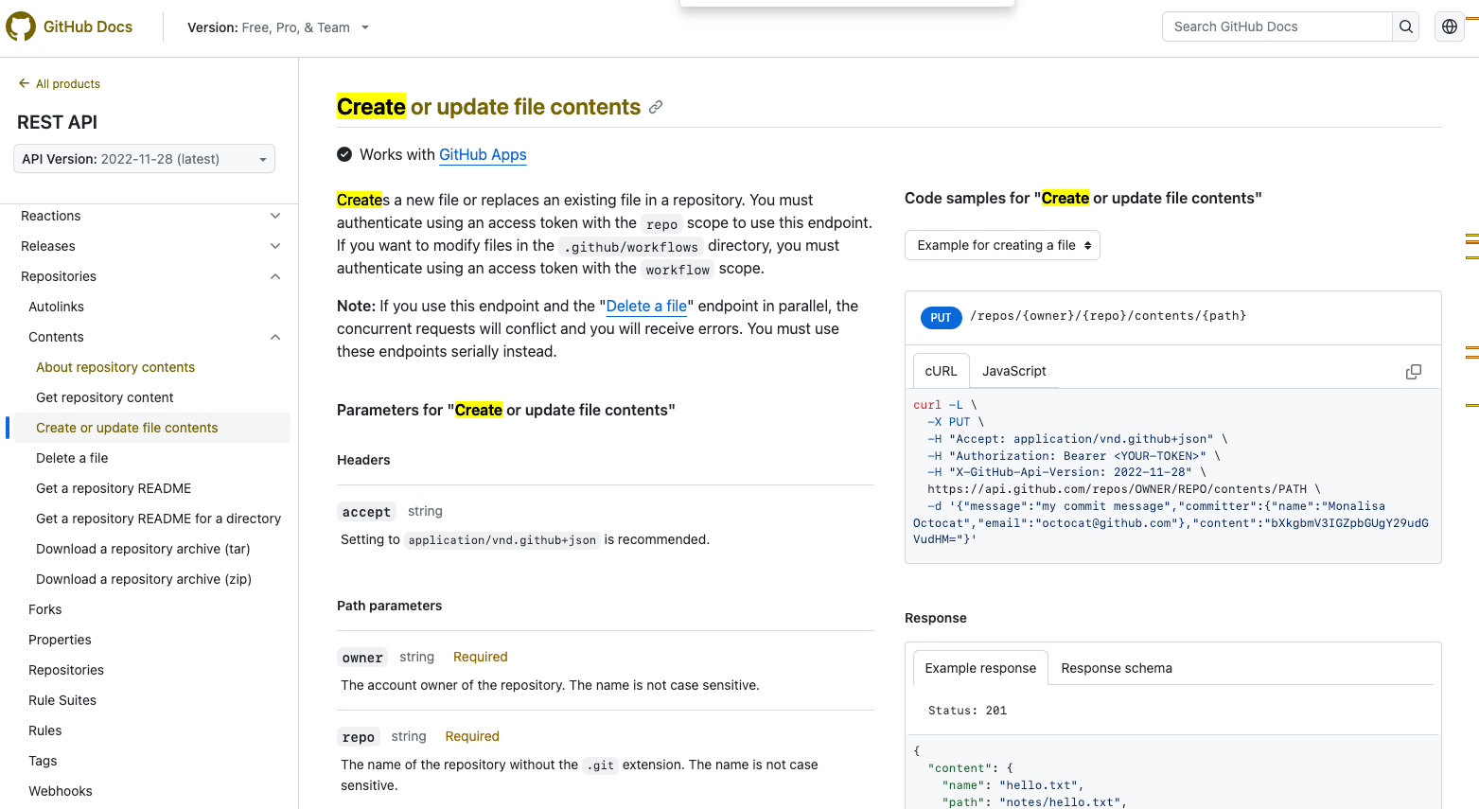
Task: Switch to the cURL tab
Action: pyautogui.click(x=941, y=371)
